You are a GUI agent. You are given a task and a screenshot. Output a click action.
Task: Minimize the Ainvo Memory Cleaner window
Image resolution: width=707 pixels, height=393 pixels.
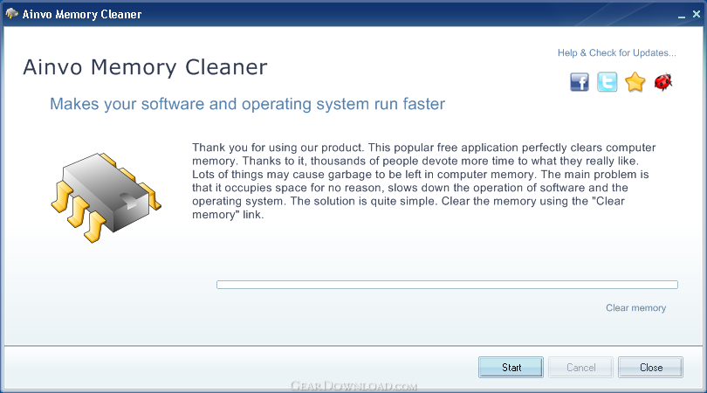(x=682, y=16)
